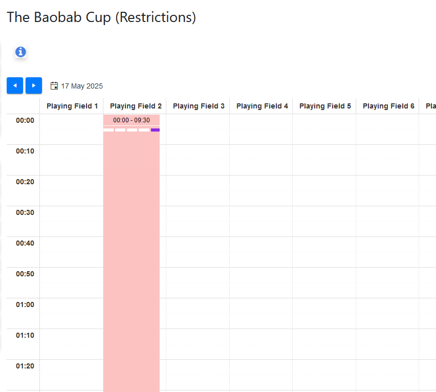Click Playing Field 5 cell at 00:50
The height and width of the screenshot is (392, 436).
click(x=324, y=282)
